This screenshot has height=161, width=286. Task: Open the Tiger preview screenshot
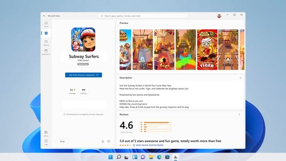click(207, 50)
